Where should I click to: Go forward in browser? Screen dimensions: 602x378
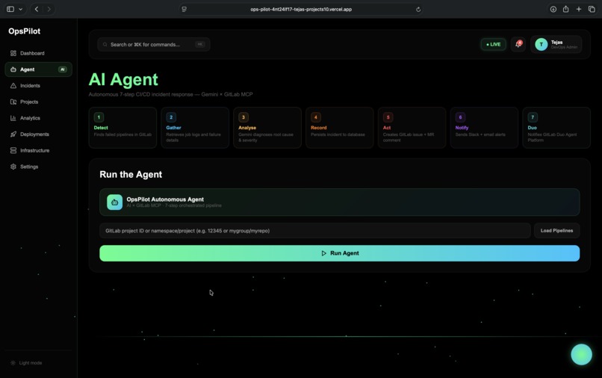(49, 9)
